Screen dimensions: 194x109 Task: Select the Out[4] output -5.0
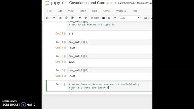tap(72, 48)
